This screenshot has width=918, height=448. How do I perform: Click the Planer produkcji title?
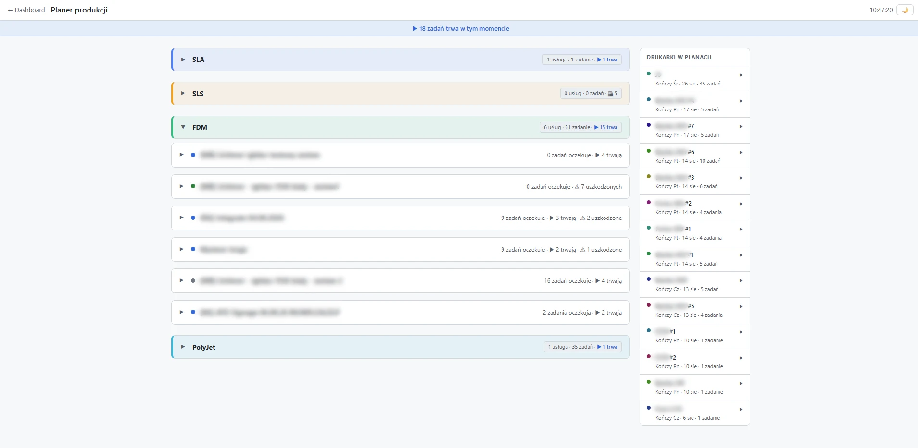(79, 10)
